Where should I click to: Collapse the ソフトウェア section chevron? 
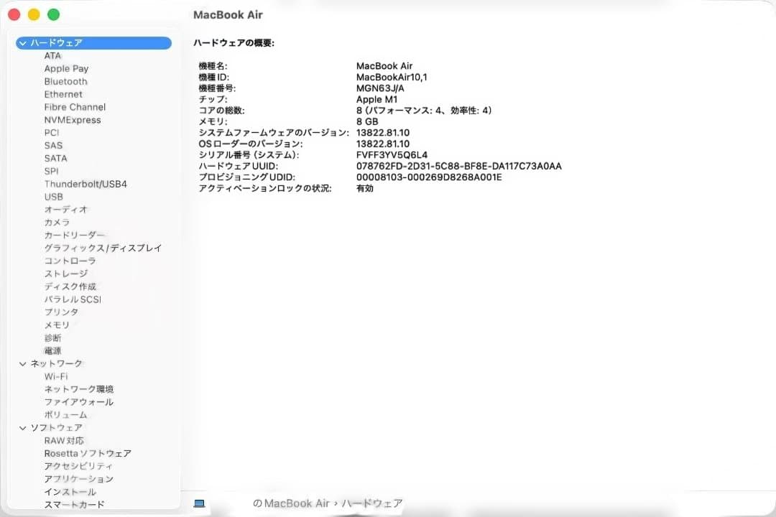point(23,428)
